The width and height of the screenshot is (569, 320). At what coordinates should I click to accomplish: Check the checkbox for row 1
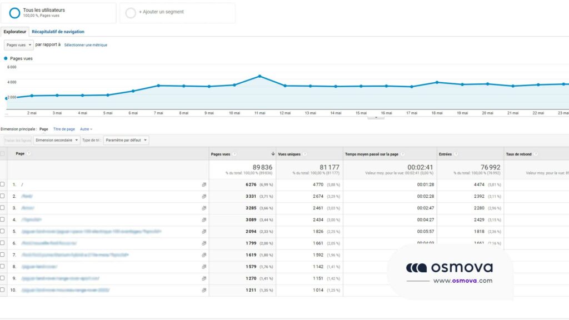point(2,184)
